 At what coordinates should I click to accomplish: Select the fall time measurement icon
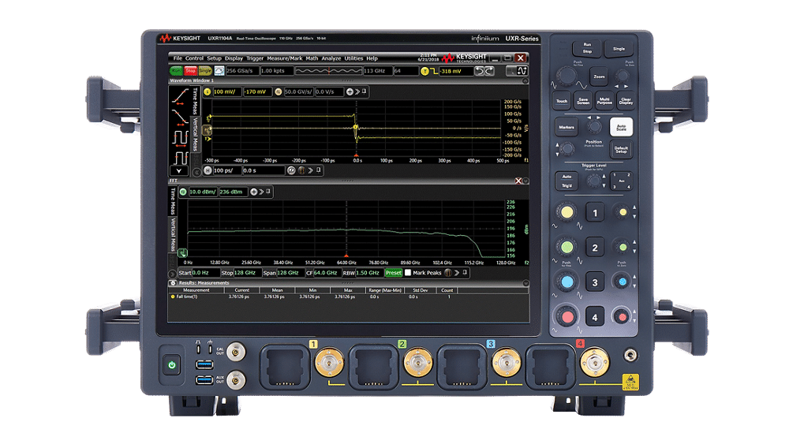(x=180, y=117)
